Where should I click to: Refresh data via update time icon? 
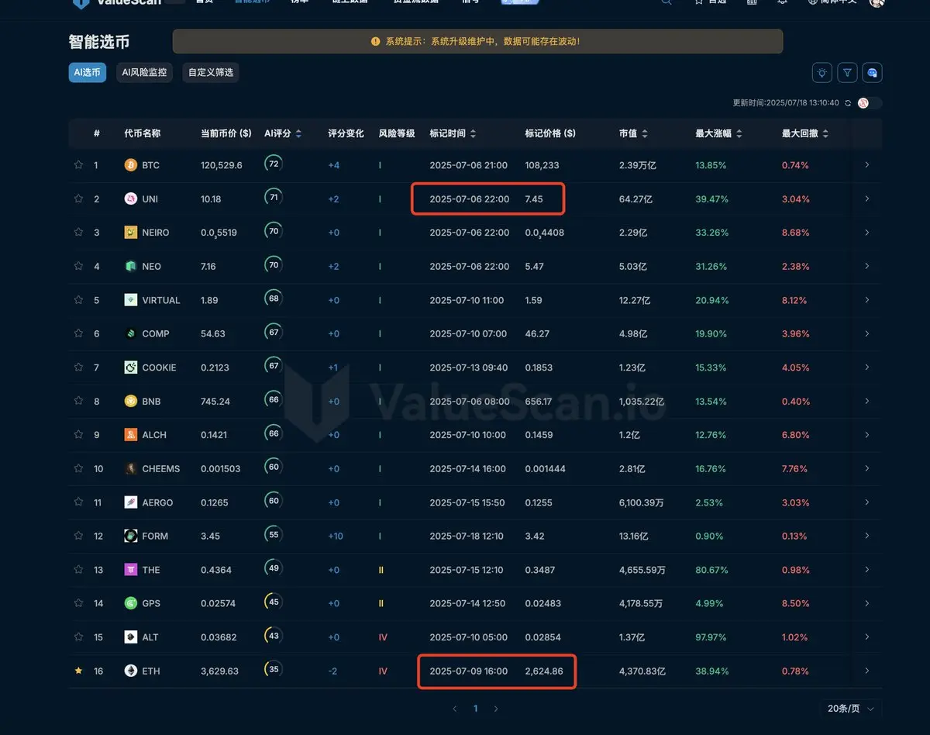coord(848,103)
